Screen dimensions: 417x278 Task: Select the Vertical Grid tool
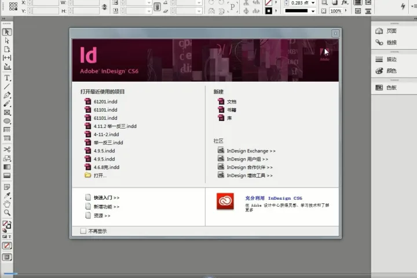pos(7,138)
